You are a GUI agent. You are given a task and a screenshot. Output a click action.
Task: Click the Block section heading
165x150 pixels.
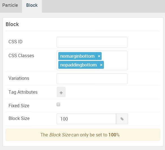tap(12, 24)
